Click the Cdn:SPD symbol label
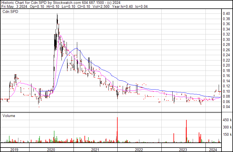Screen dimensions: 233x152 pyautogui.click(x=10, y=11)
